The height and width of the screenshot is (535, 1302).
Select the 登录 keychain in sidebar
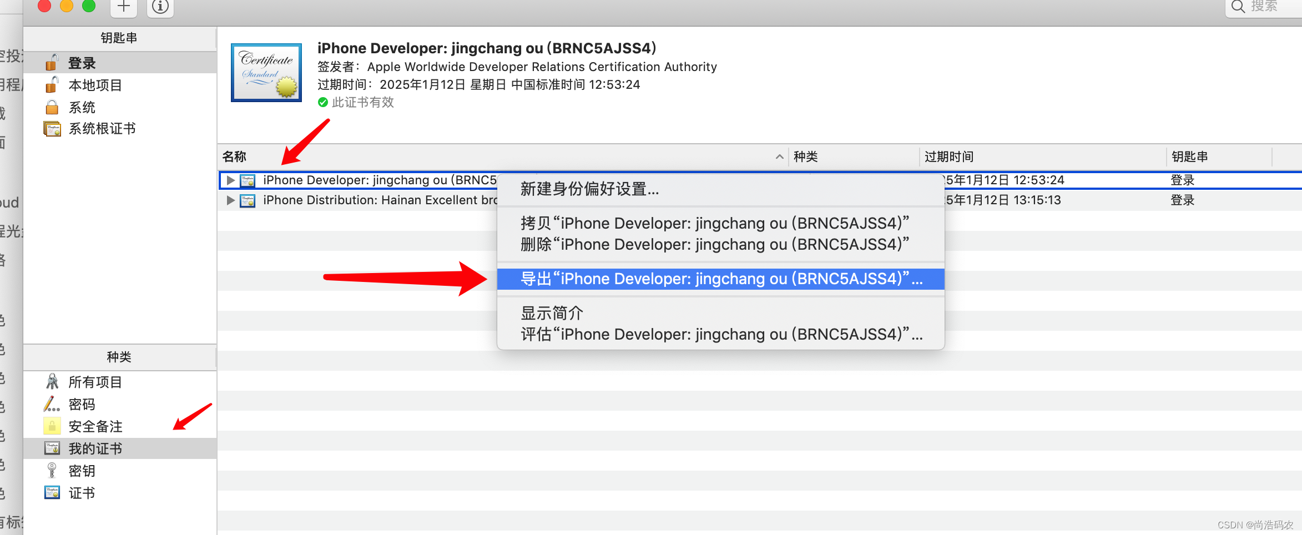82,62
